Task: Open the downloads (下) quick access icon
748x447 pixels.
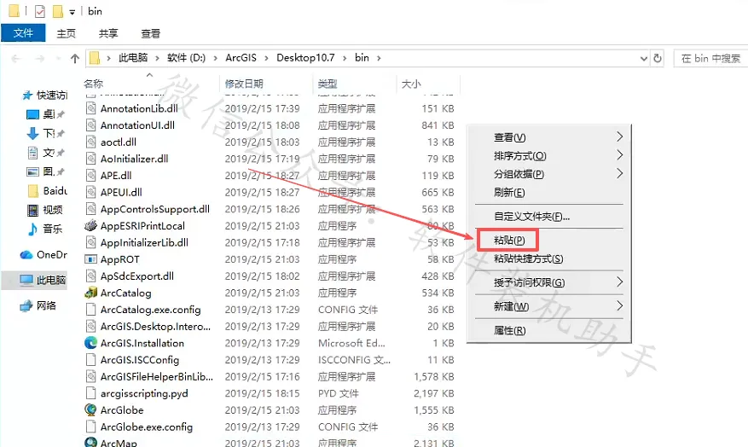Action: point(32,133)
